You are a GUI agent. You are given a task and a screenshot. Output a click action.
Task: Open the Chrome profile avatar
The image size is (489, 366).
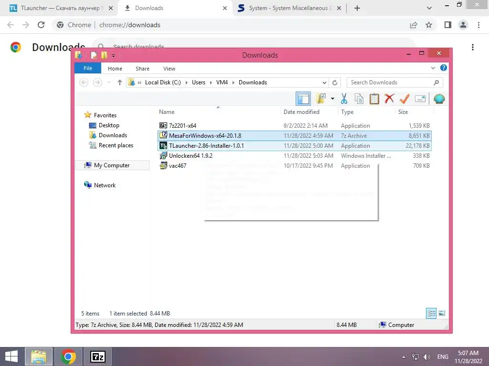[463, 25]
